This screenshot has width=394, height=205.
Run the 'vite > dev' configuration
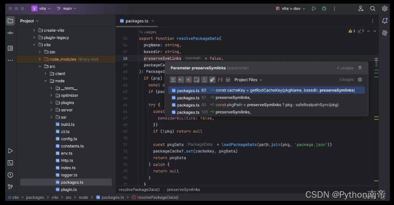coord(314,8)
